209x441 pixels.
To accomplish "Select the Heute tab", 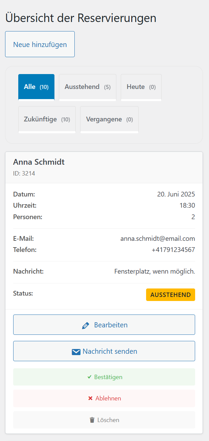I will tap(141, 87).
